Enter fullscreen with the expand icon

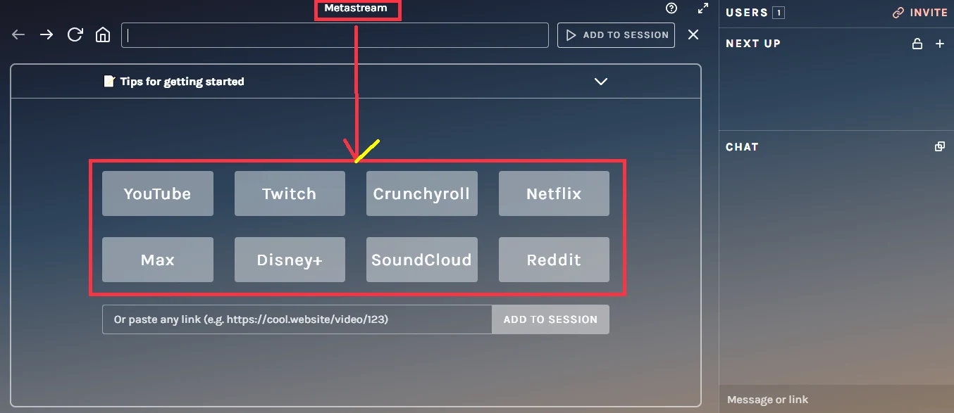702,8
